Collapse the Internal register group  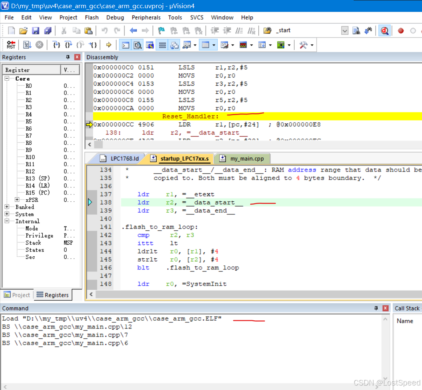coord(7,221)
